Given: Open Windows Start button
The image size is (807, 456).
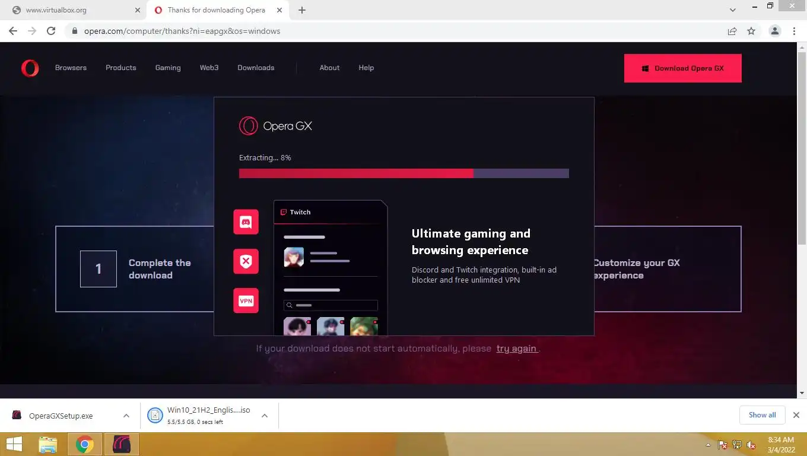Looking at the screenshot, I should 14,444.
